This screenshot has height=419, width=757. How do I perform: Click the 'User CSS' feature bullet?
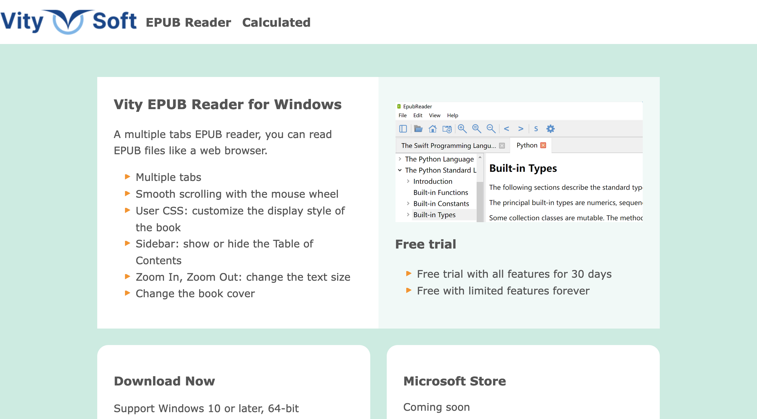(240, 219)
